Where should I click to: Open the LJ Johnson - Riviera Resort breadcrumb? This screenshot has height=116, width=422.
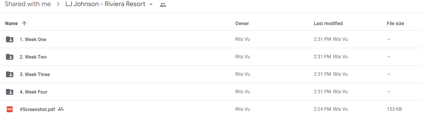pyautogui.click(x=105, y=4)
